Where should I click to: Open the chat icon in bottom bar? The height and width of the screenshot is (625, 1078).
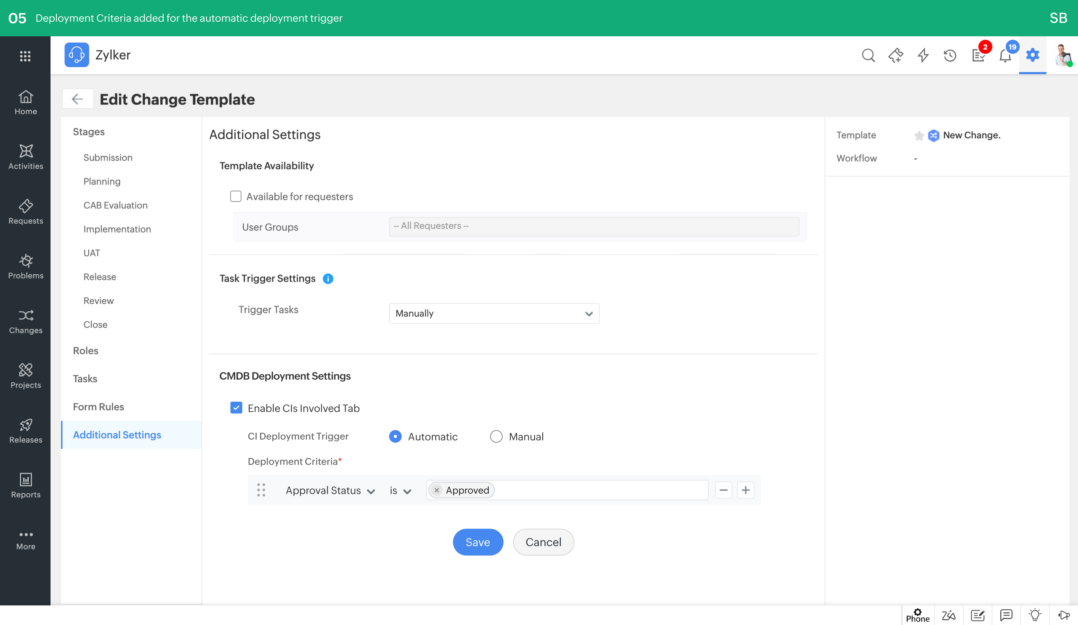pos(1006,616)
